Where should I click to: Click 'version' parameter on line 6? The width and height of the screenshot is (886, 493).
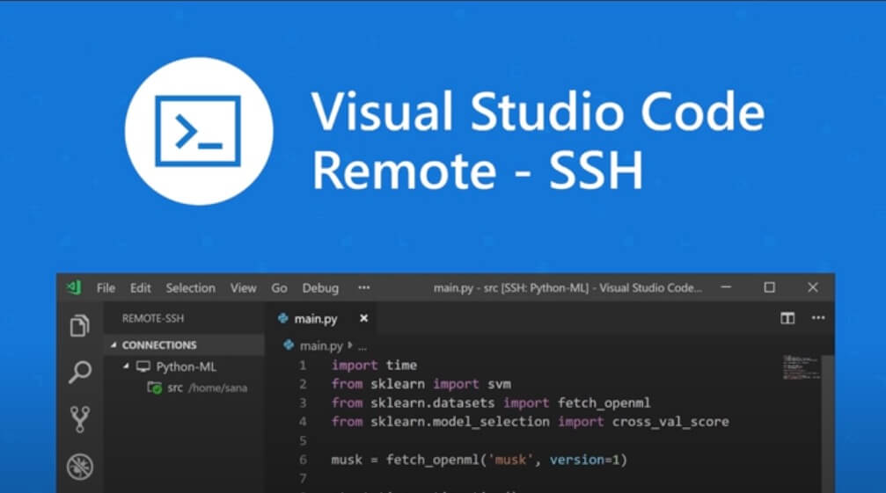[x=577, y=460]
